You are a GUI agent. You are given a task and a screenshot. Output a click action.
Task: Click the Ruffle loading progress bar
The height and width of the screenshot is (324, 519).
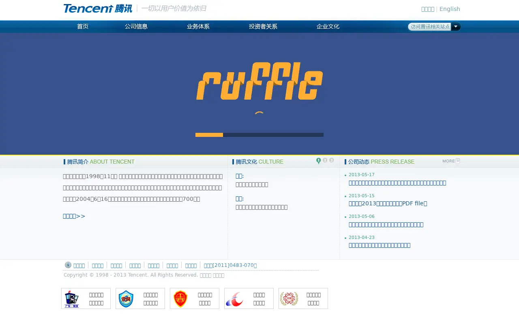tap(259, 135)
